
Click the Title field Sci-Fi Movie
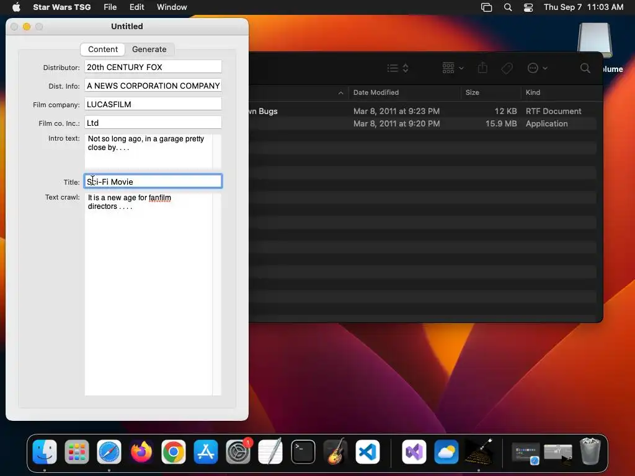[x=153, y=182]
